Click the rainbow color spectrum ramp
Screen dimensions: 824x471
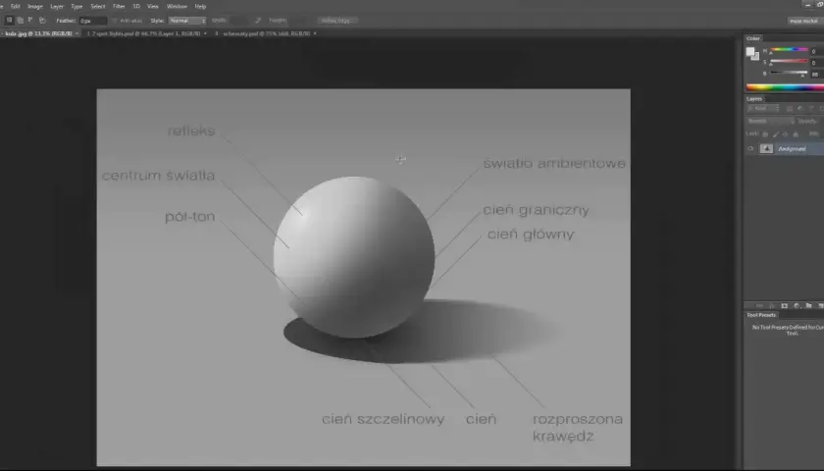[785, 87]
